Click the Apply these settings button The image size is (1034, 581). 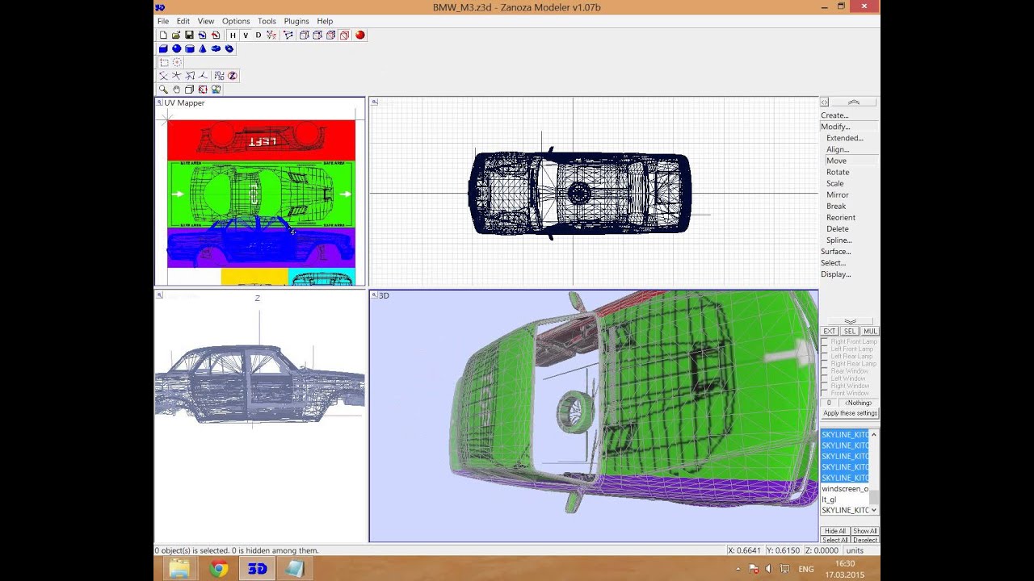coord(850,413)
